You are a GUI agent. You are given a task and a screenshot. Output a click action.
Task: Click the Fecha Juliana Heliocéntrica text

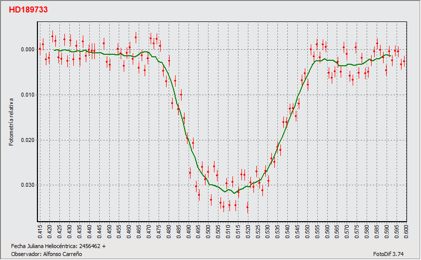(58, 246)
